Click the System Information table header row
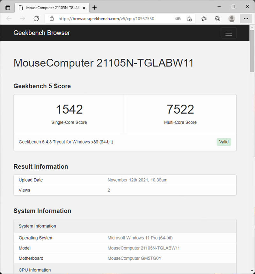255x274 pixels. coord(125,226)
